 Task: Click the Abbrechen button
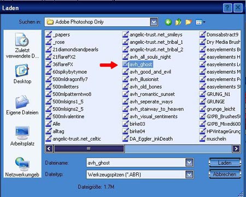tap(225, 174)
